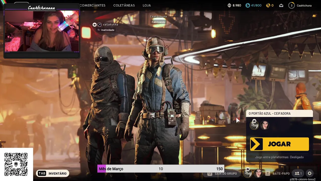Viewport: 321px width, 181px height.
Task: Open the friends list people icon
Action: [x=298, y=173]
